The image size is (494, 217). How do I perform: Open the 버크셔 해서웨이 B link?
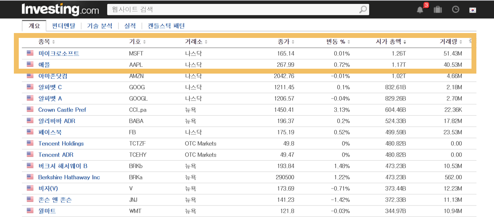click(x=63, y=166)
